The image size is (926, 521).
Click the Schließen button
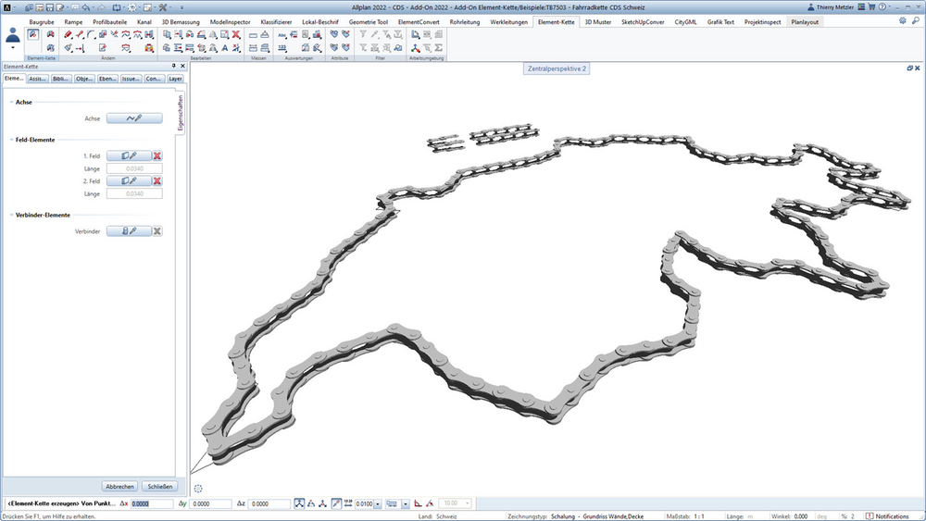coord(160,487)
